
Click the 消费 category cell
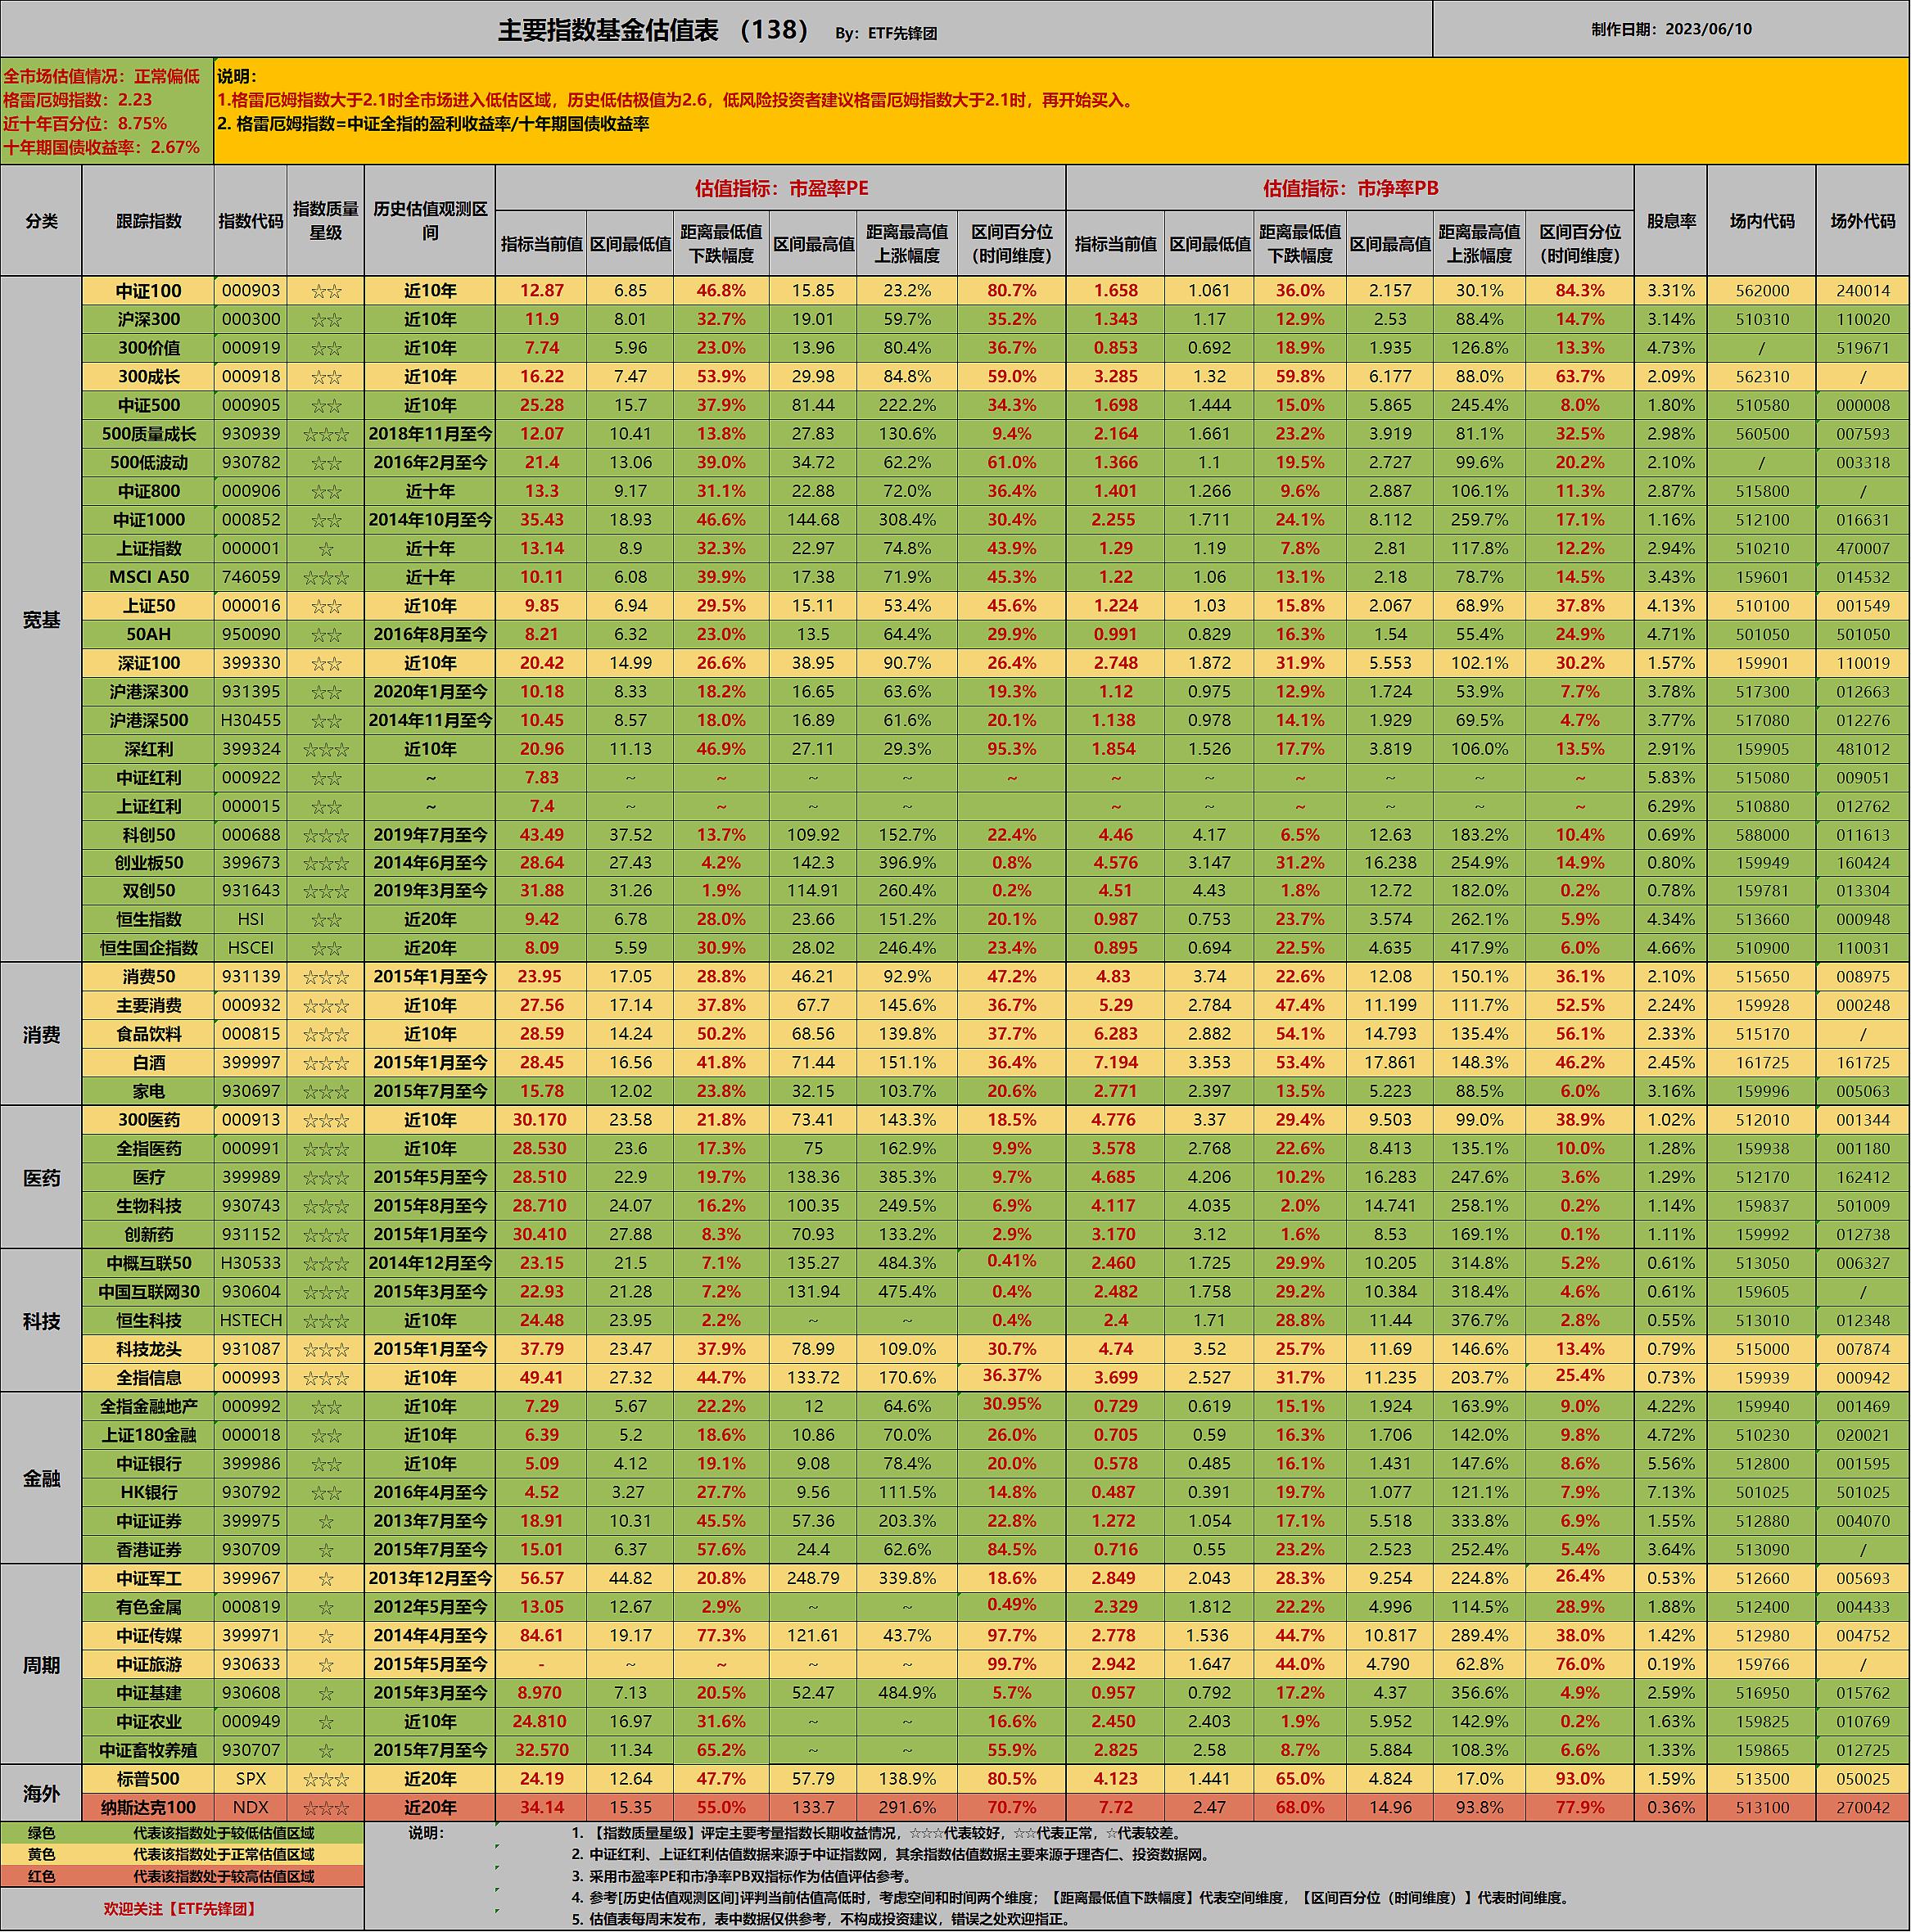pos(41,1035)
